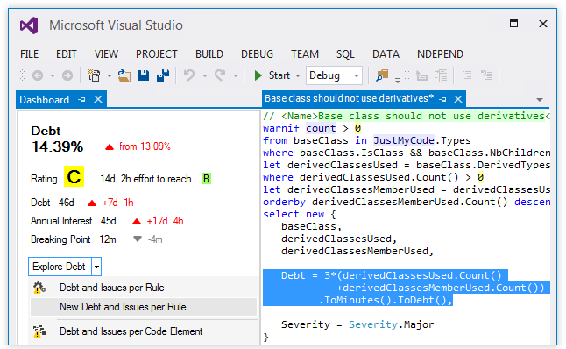Open Start button dropdown arrow
The width and height of the screenshot is (566, 349).
[x=298, y=76]
